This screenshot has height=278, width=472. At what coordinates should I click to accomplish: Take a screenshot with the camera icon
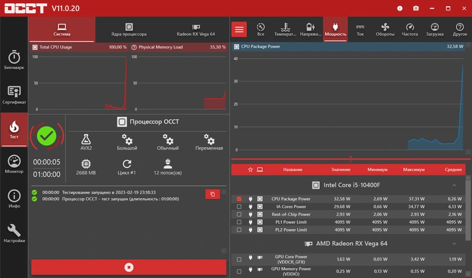coord(415,9)
